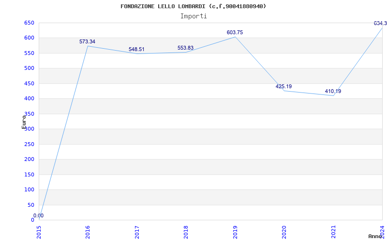Click the 2016 x-axis tick label

[88, 232]
